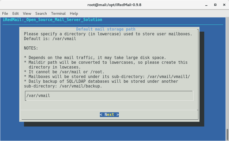Click the 'directory in lowcases.' line
229x141 pixels.
click(55, 67)
